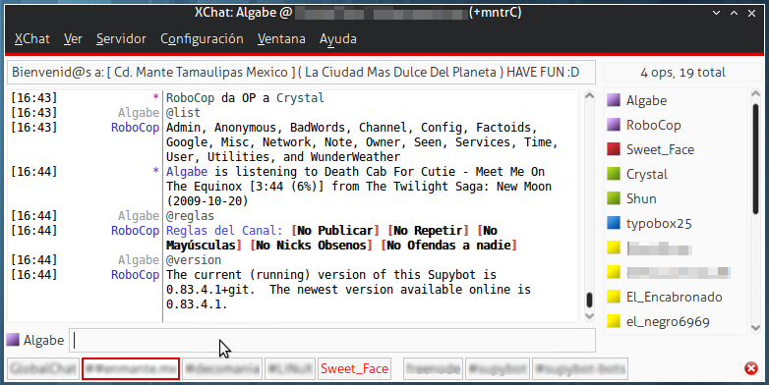The height and width of the screenshot is (385, 769).
Task: Click the chat area scrollbar thumb
Action: point(589,300)
